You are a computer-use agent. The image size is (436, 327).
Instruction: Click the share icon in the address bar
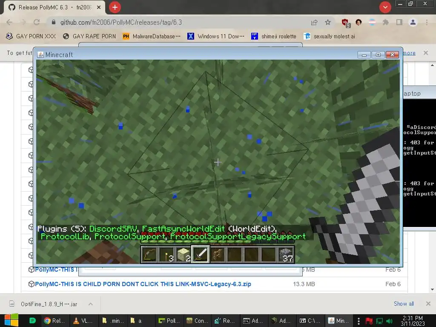coord(314,23)
